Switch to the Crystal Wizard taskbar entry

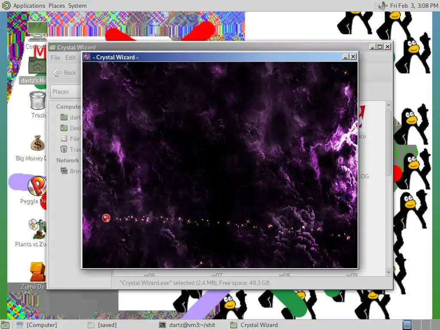pyautogui.click(x=254, y=325)
